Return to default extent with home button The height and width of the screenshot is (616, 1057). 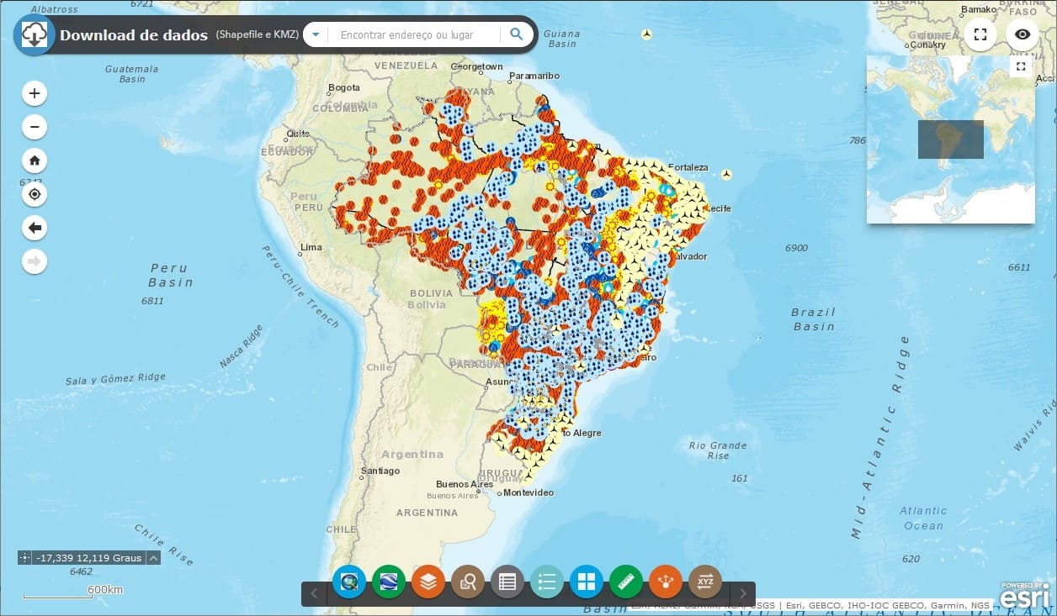35,161
